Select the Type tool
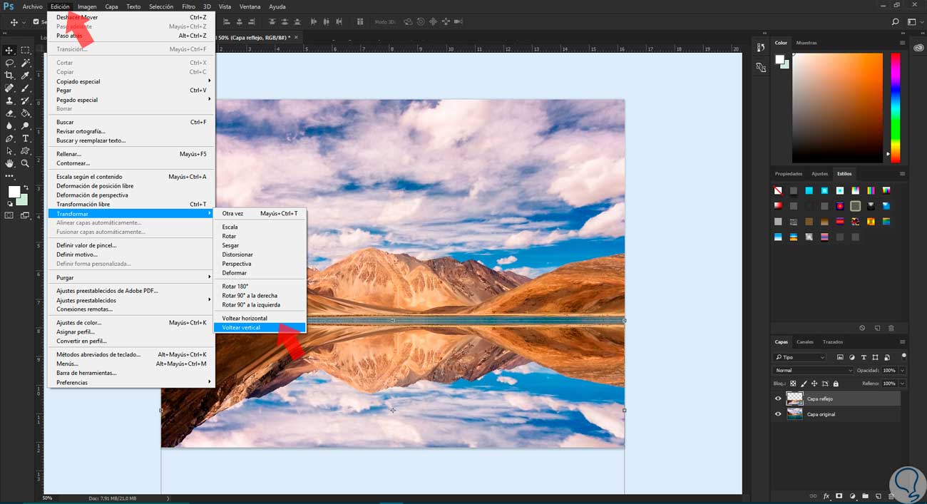 coord(25,138)
